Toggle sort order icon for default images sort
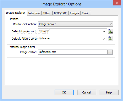The height and width of the screenshot is (101, 123). click(x=110, y=31)
